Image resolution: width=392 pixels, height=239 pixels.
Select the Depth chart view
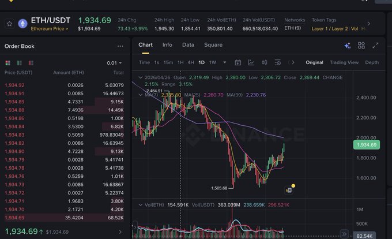pyautogui.click(x=372, y=62)
